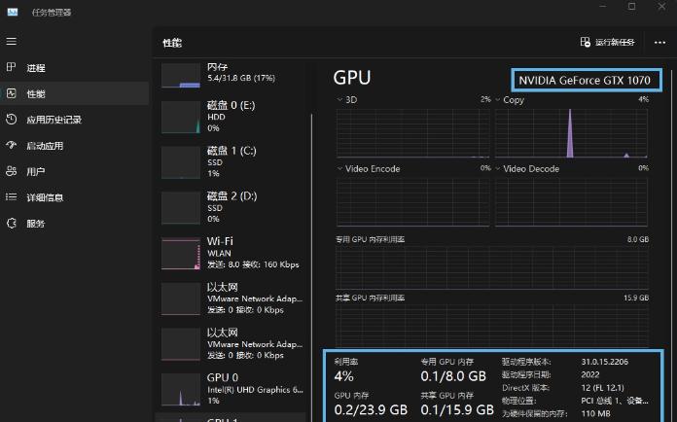Select the Wi-Fi WLAN graph thumbnail
The image size is (677, 422).
tap(181, 254)
